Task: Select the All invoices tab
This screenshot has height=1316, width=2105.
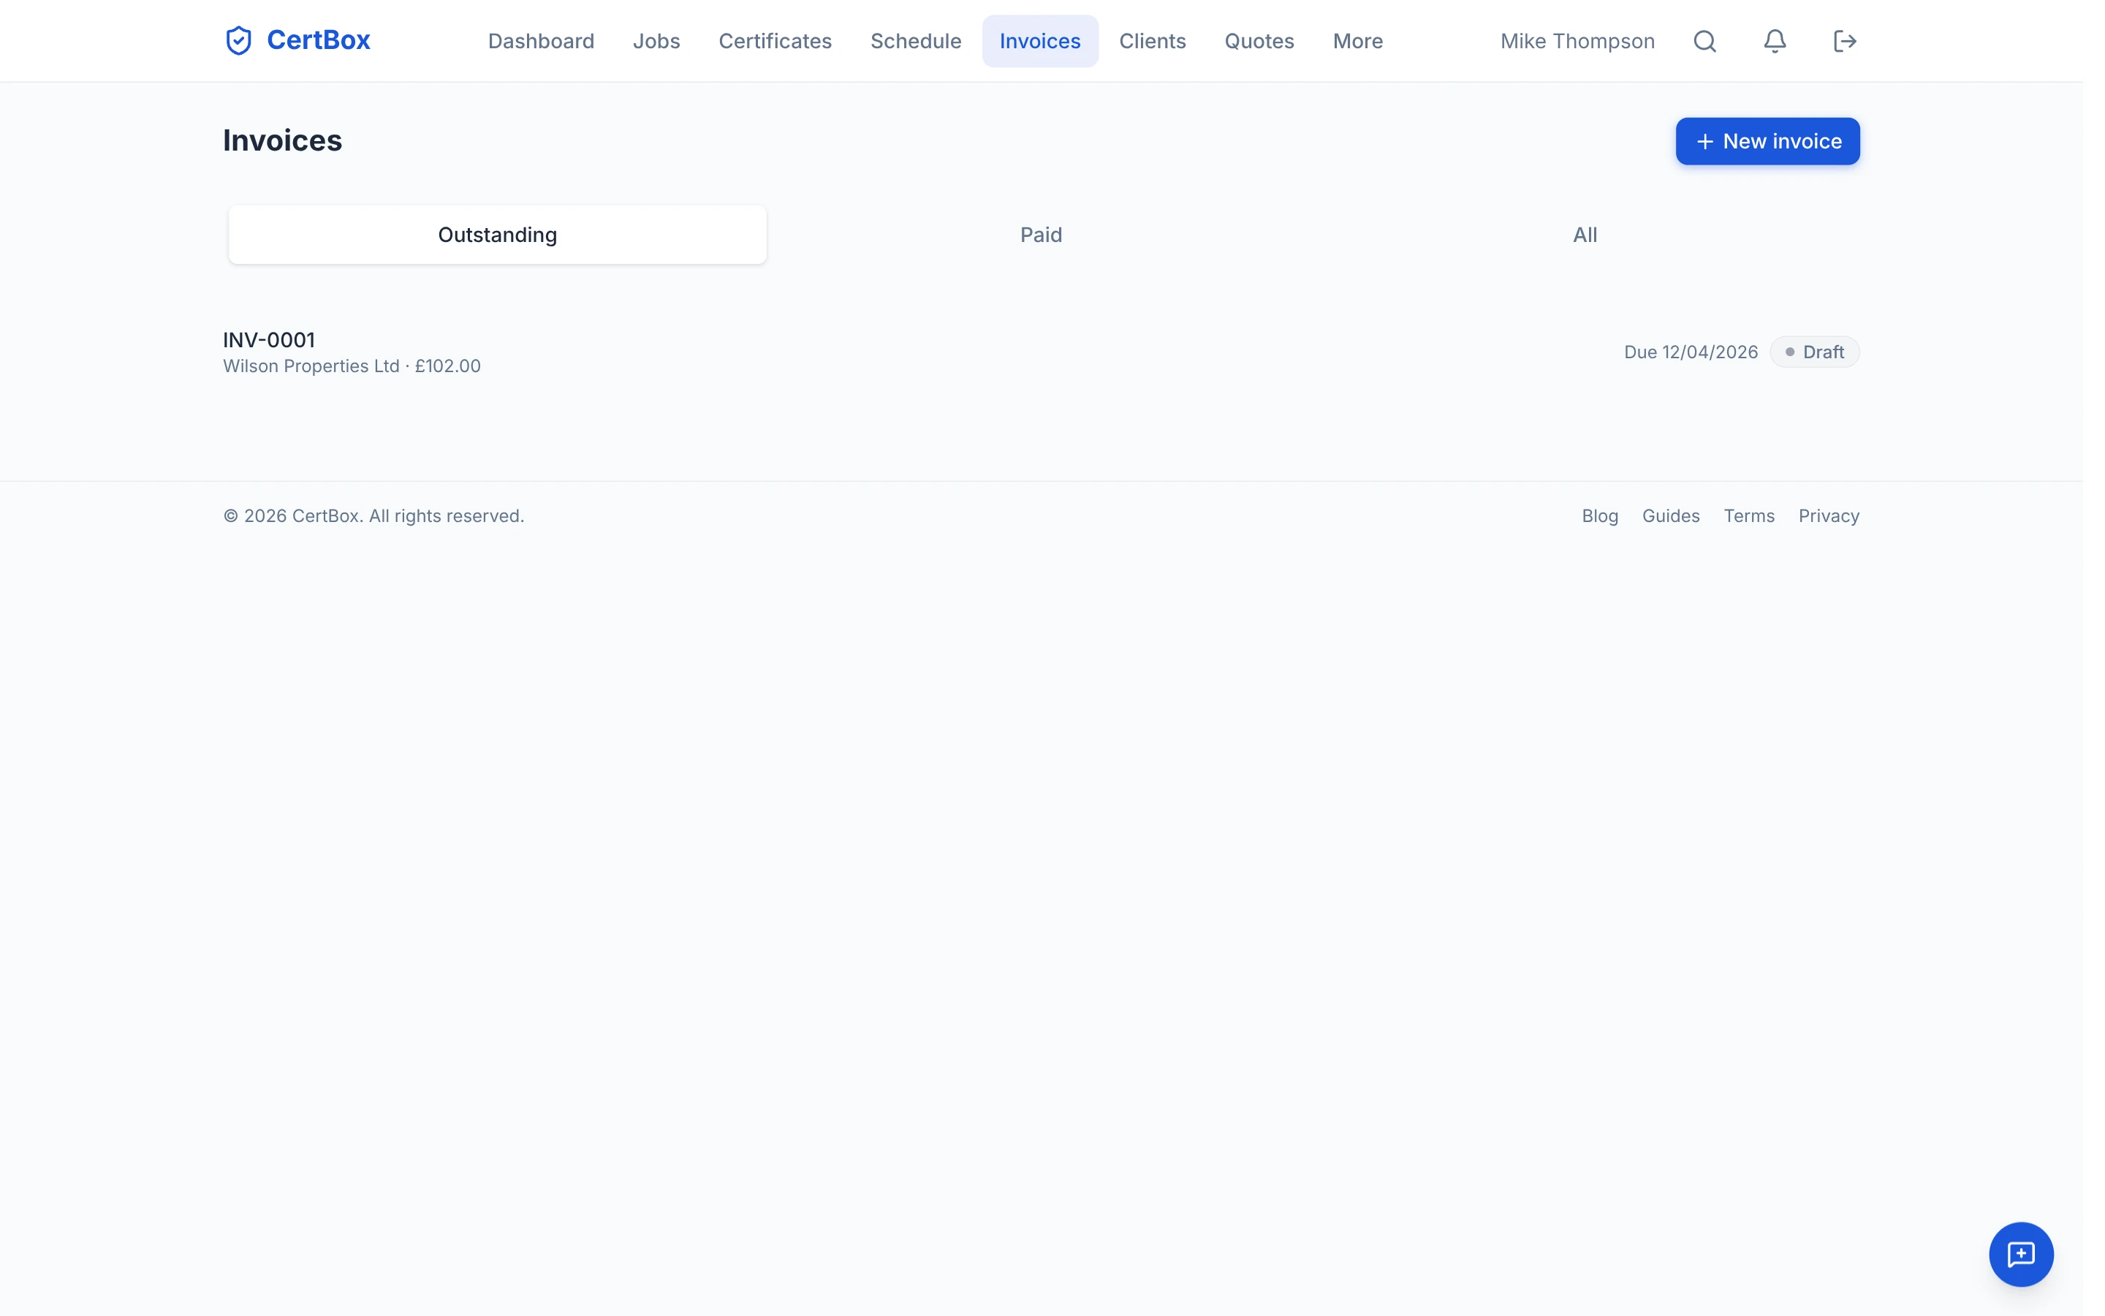Action: [1585, 234]
